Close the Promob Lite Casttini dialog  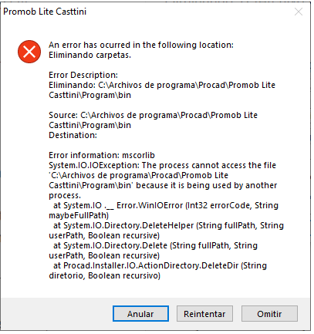point(299,12)
